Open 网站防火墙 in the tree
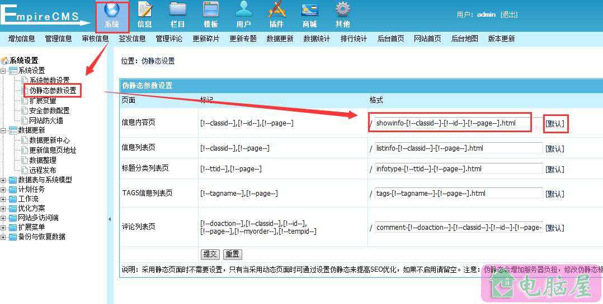 click(46, 120)
